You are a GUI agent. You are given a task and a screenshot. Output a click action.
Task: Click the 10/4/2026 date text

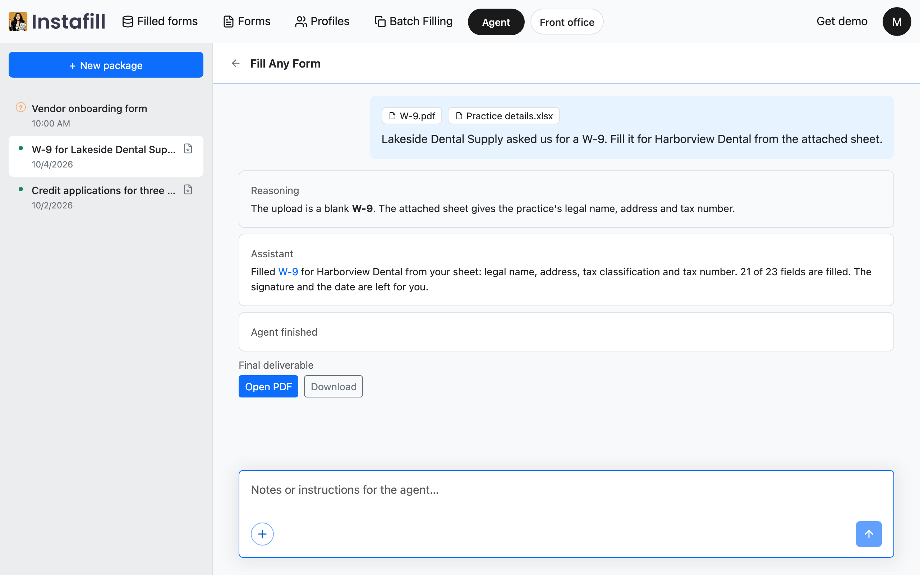(x=52, y=164)
